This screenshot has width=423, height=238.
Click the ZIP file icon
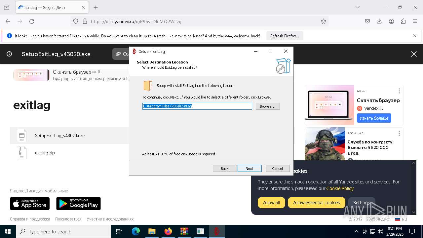[22, 153]
